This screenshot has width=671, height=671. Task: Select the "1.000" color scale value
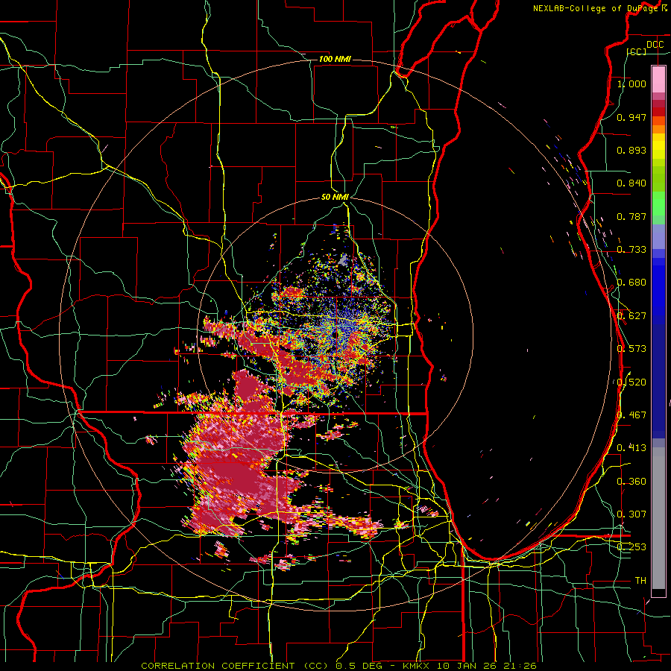click(x=631, y=84)
